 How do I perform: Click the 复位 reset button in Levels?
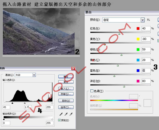(x=66, y=82)
